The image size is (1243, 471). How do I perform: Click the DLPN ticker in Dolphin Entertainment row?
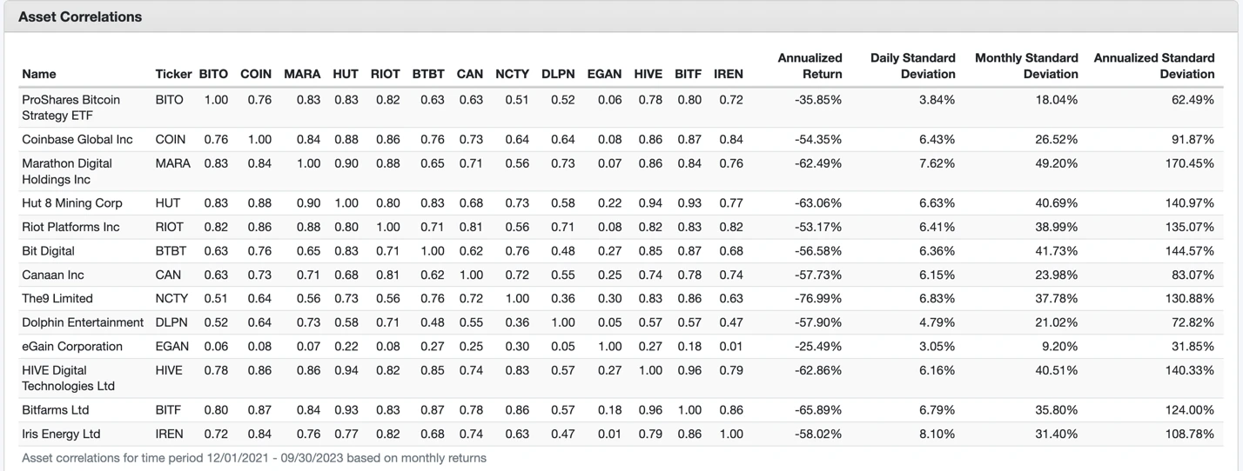point(171,322)
